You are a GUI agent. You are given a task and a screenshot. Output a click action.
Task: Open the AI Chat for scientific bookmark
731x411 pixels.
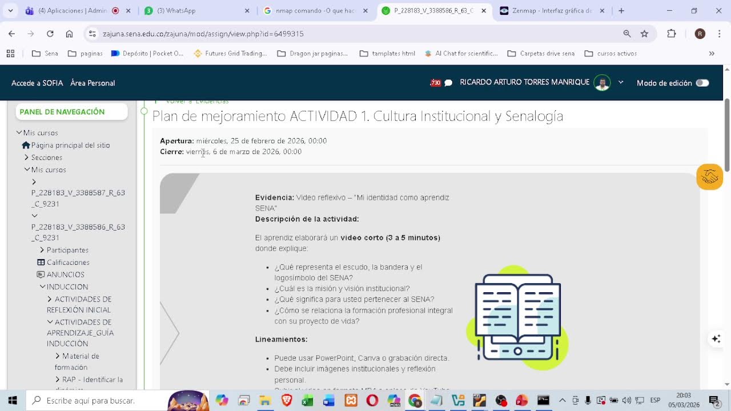(x=461, y=54)
